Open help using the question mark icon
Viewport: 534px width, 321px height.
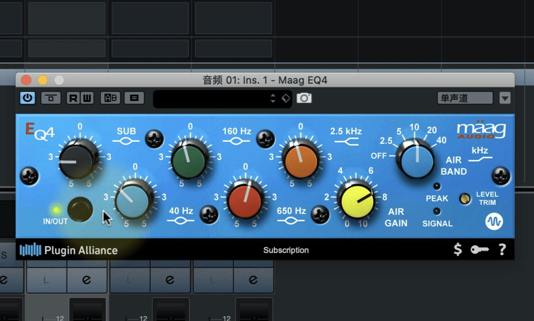502,250
